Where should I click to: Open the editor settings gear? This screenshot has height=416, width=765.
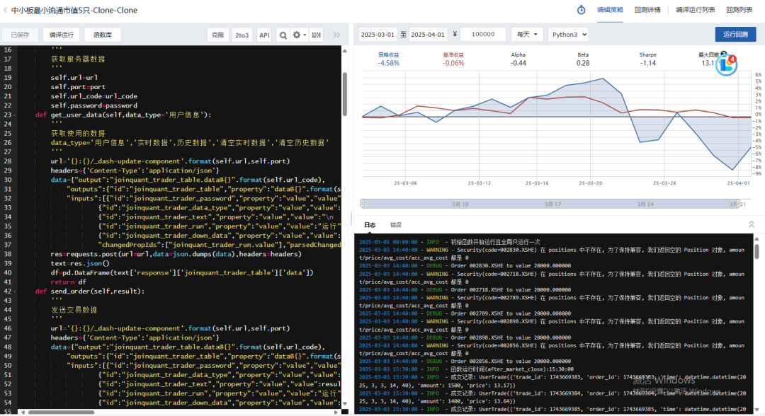coord(299,35)
